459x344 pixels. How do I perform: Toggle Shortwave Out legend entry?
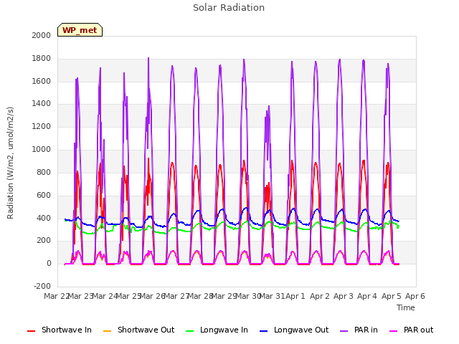point(138,330)
